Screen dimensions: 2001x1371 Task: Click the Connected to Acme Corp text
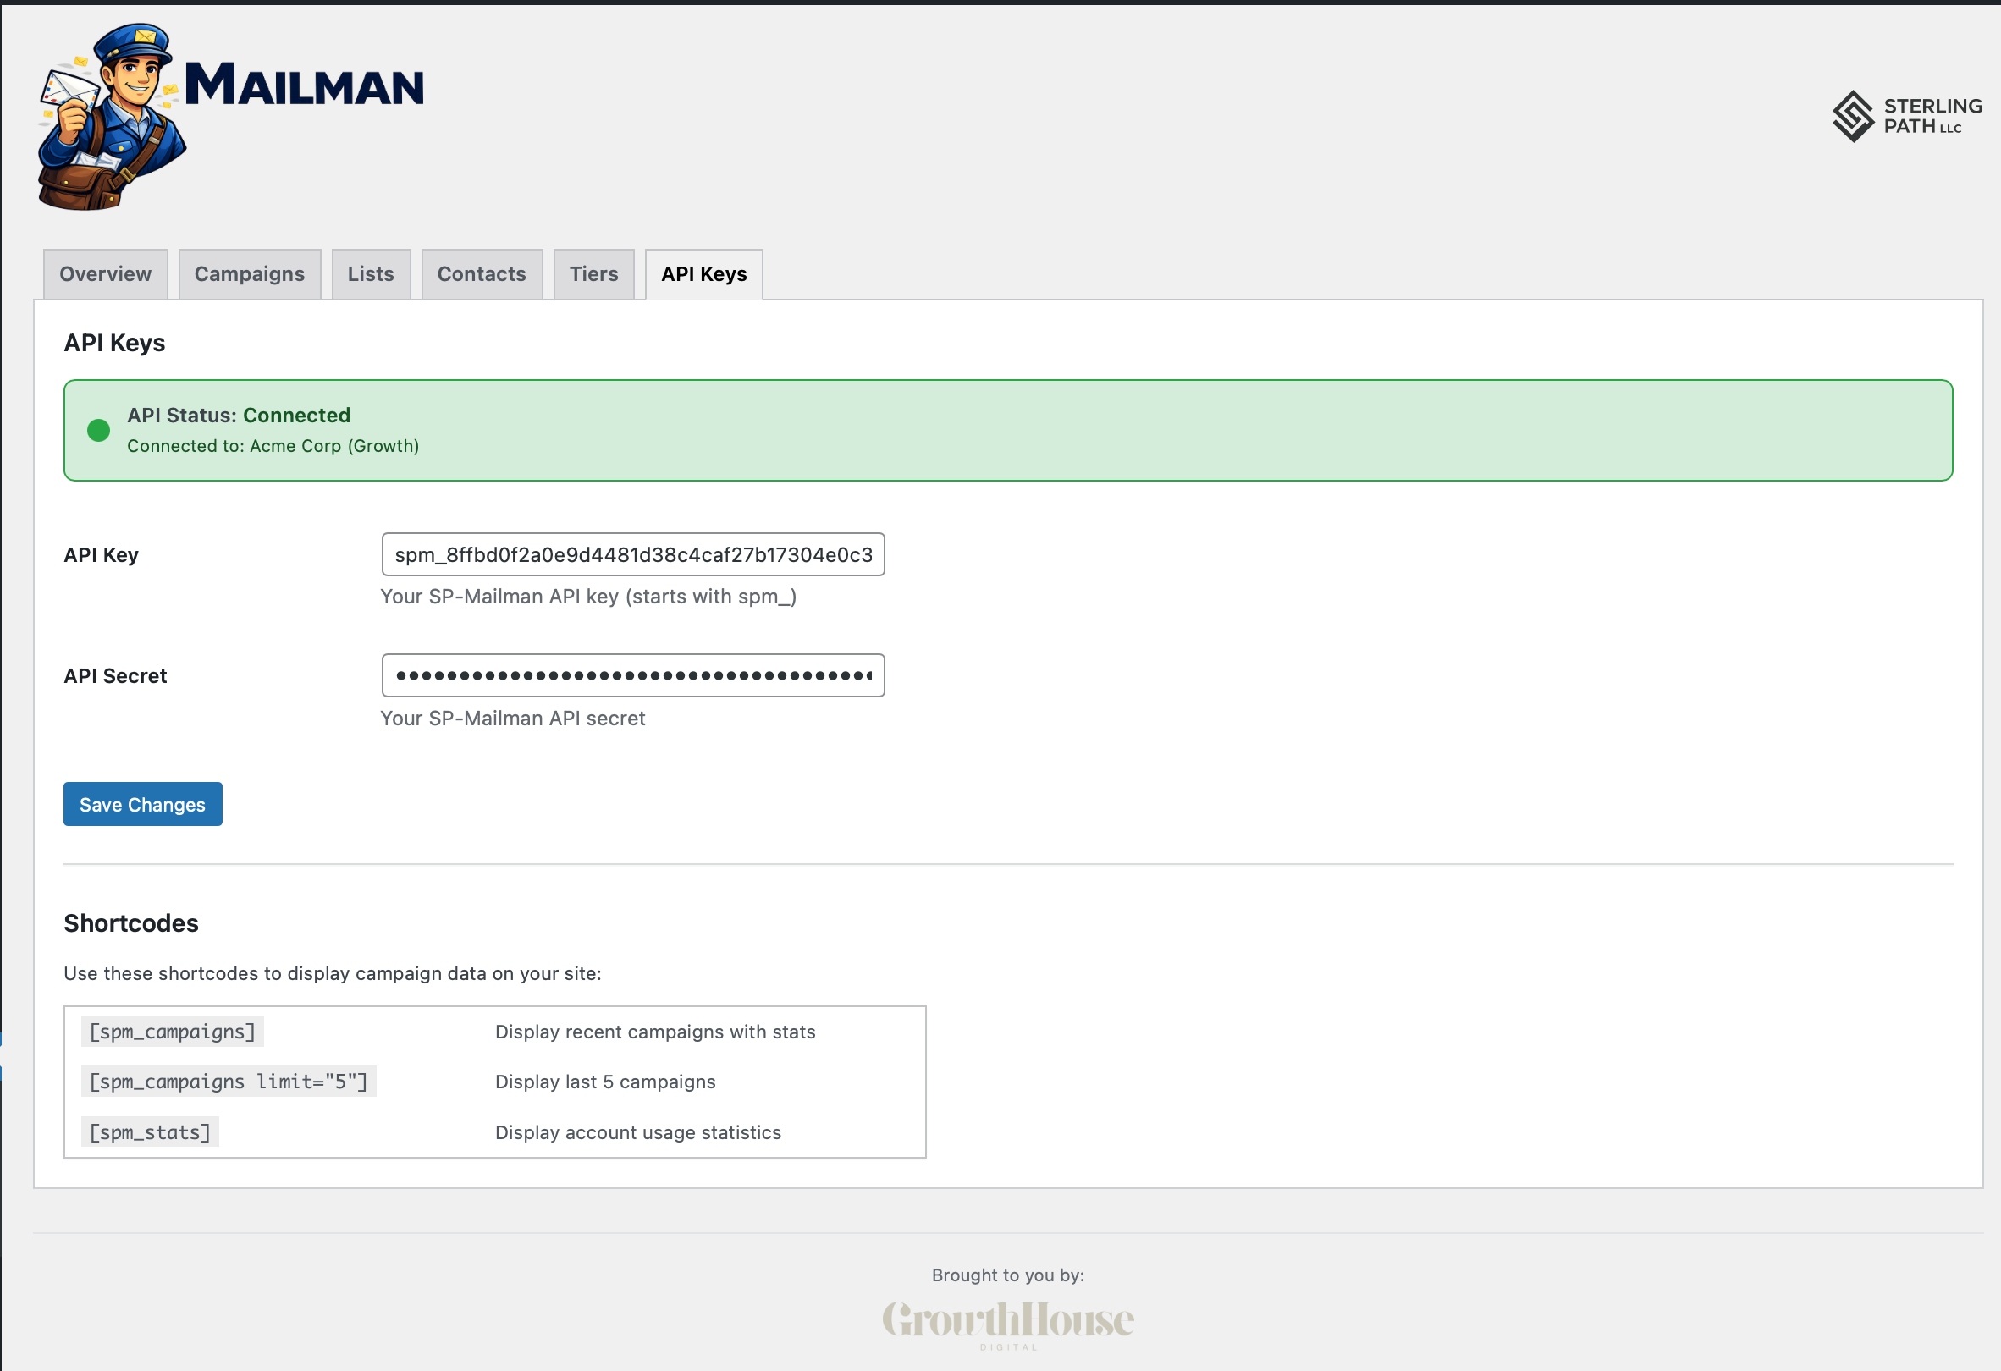273,446
